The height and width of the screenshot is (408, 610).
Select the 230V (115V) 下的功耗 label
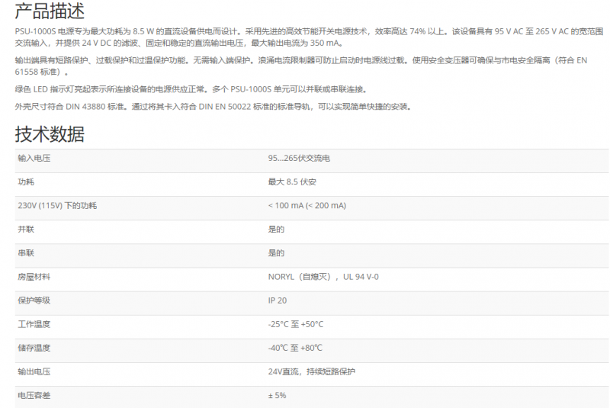(x=57, y=206)
